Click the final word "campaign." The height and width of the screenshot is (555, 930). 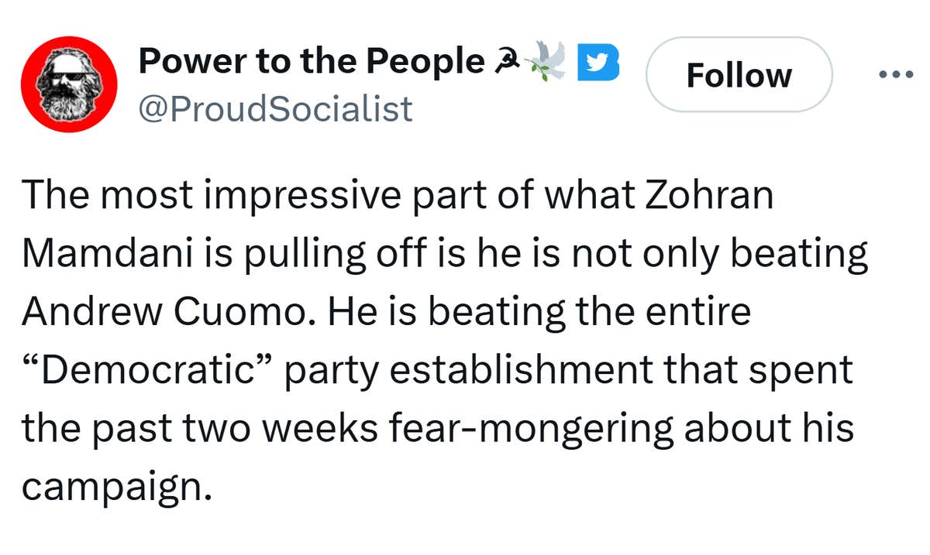tap(115, 487)
